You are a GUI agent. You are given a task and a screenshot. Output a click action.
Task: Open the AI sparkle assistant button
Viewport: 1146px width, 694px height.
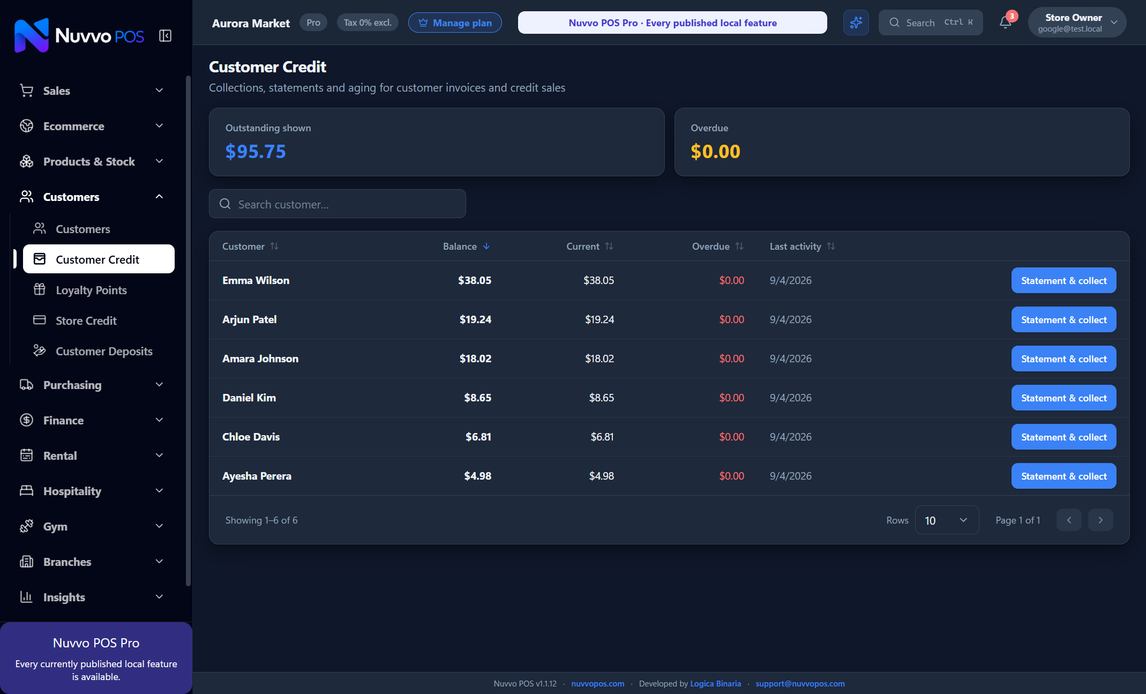856,23
